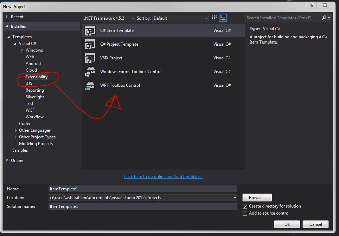Enable Add to source control checkbox
The width and height of the screenshot is (339, 236).
(x=245, y=213)
